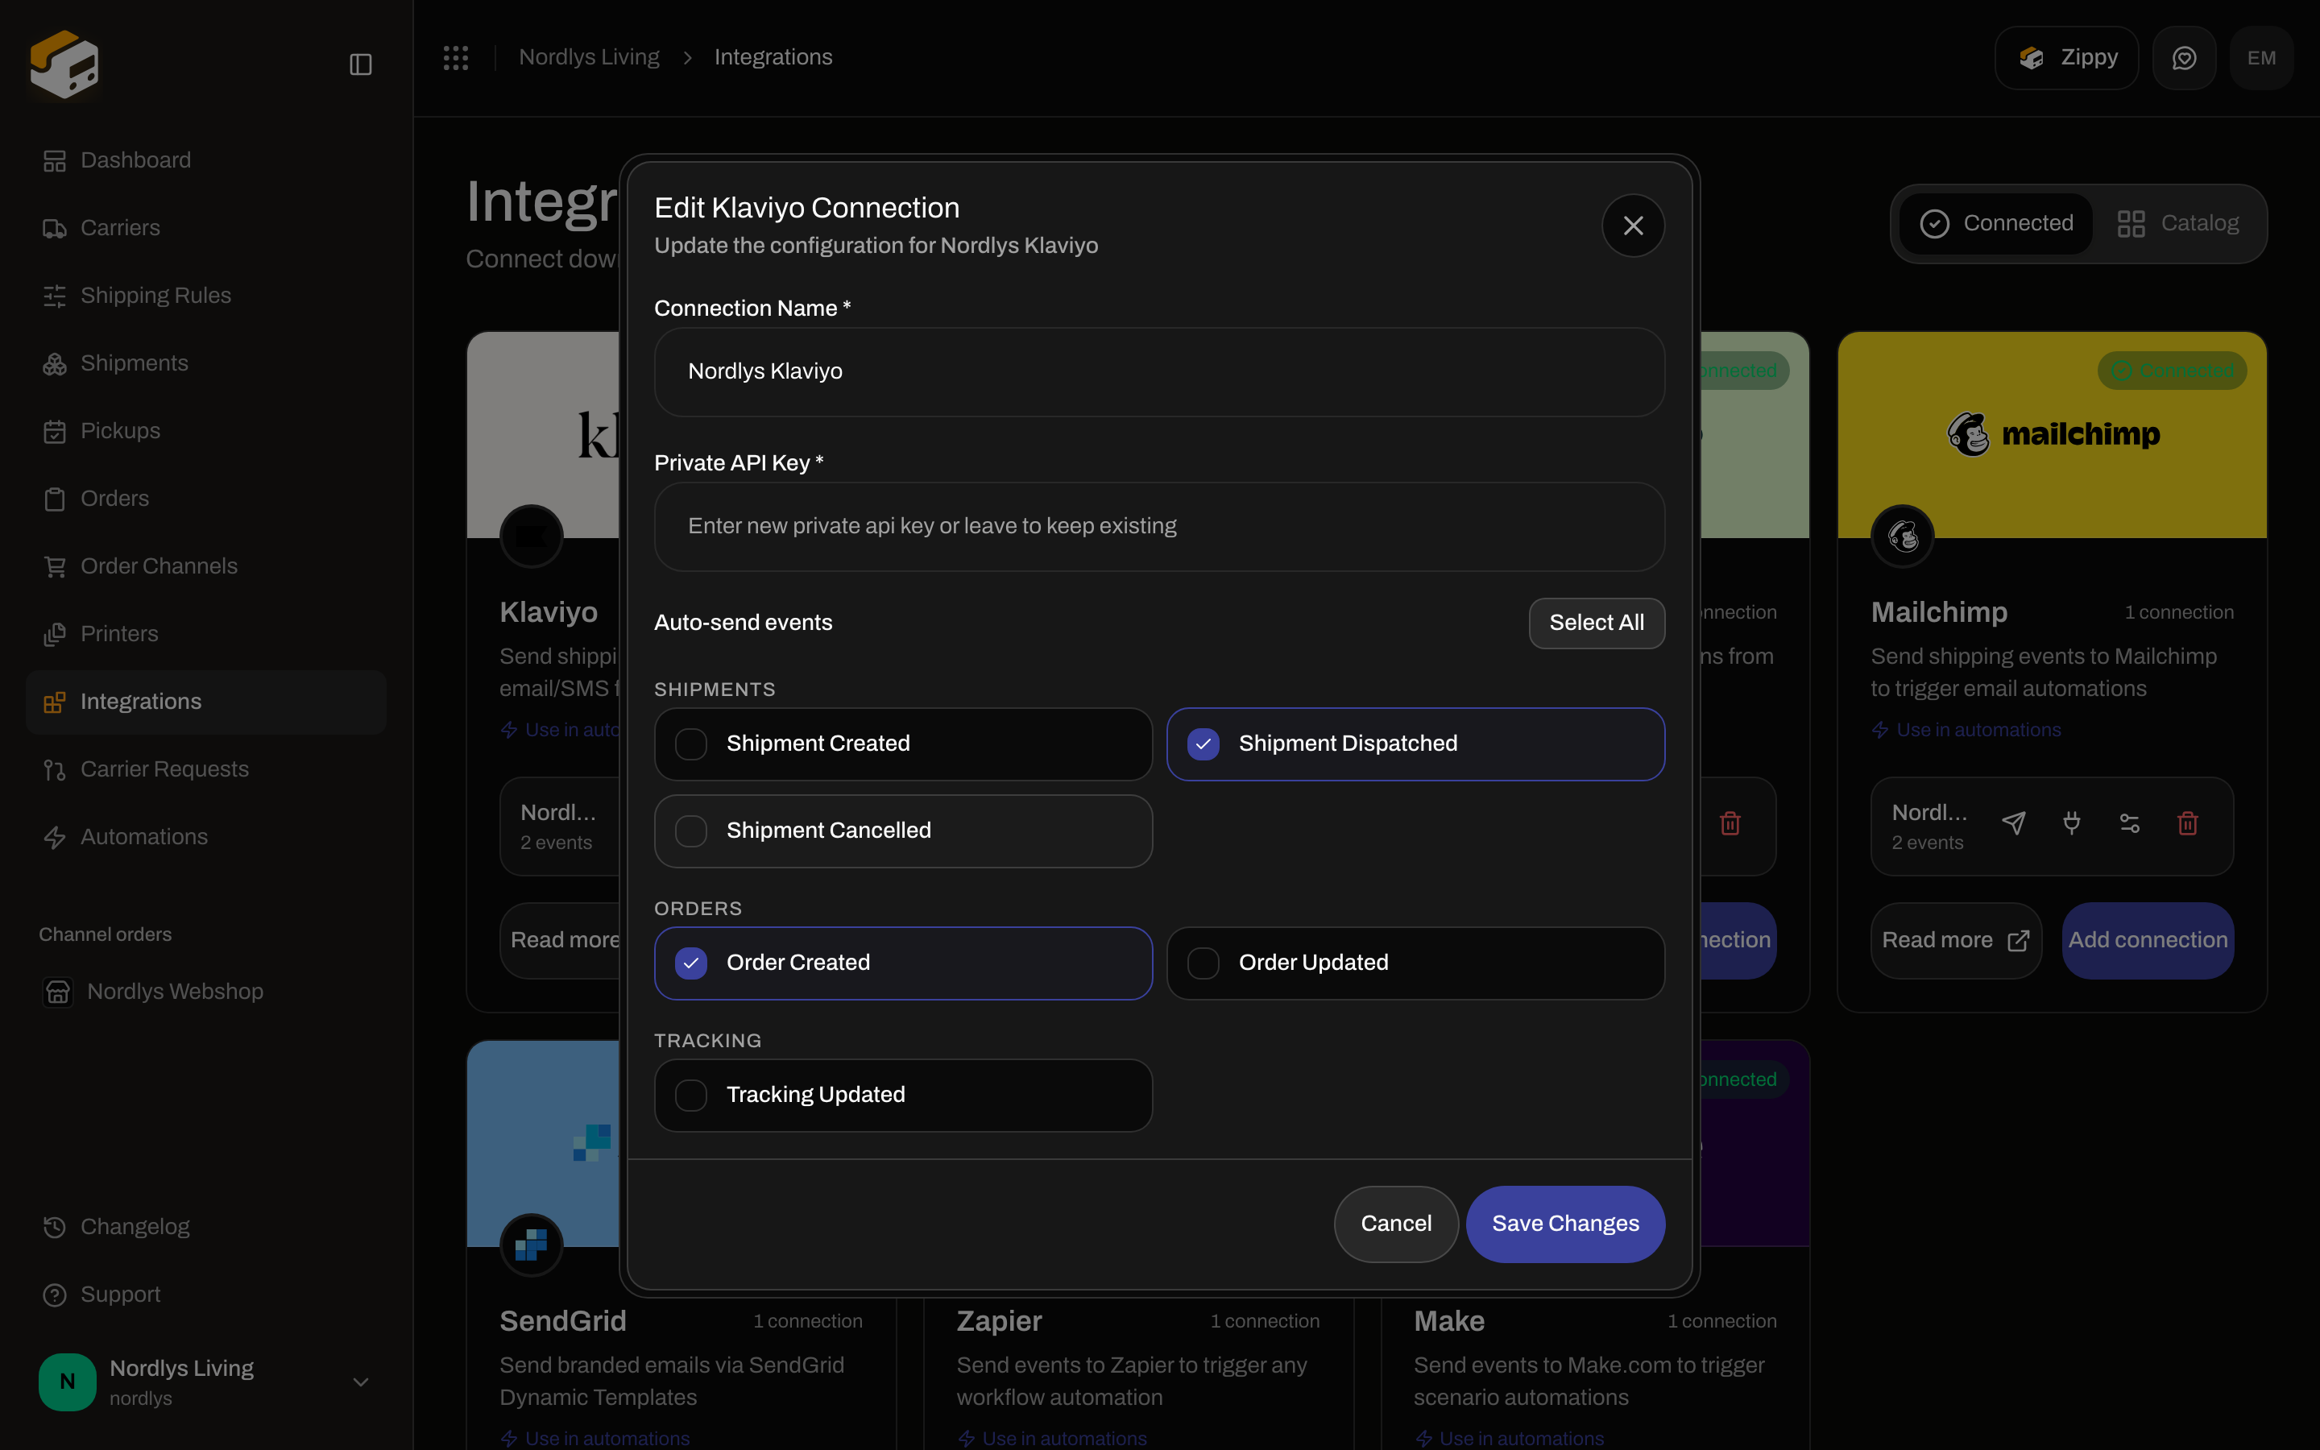The height and width of the screenshot is (1450, 2320).
Task: Open Printers page
Action: pos(206,634)
